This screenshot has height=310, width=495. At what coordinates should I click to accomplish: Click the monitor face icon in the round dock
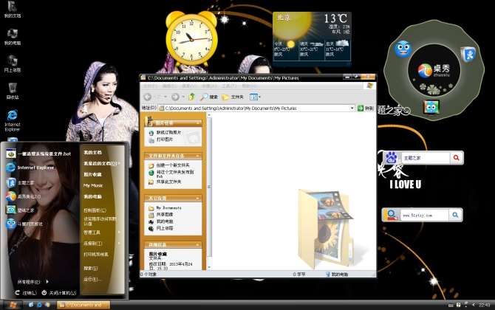[x=431, y=108]
